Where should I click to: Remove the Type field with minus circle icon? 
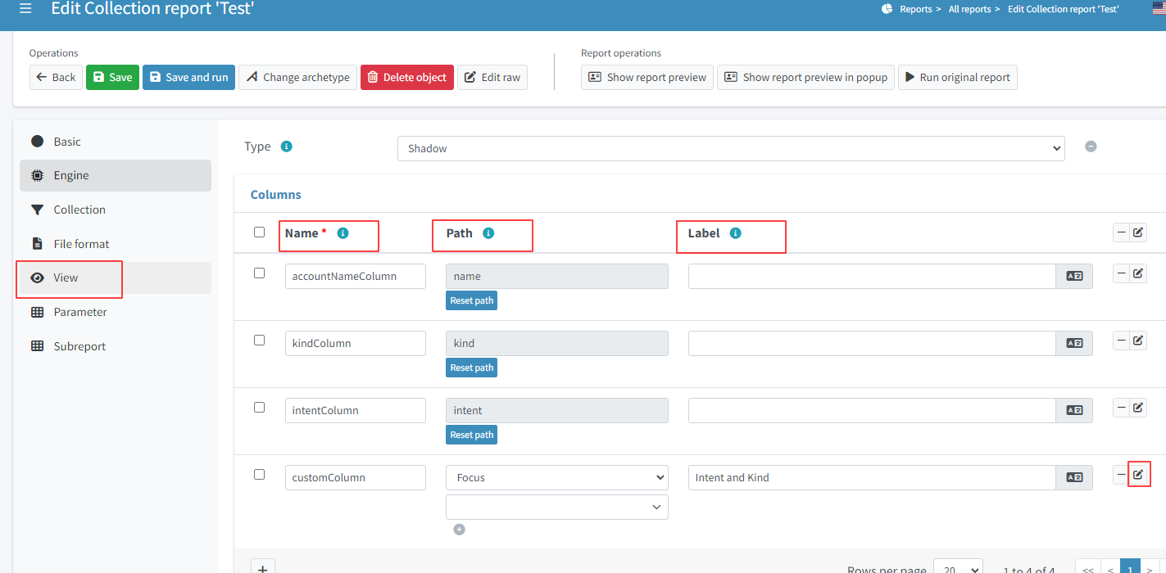1091,147
